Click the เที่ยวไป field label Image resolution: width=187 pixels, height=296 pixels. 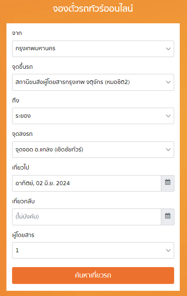click(21, 167)
